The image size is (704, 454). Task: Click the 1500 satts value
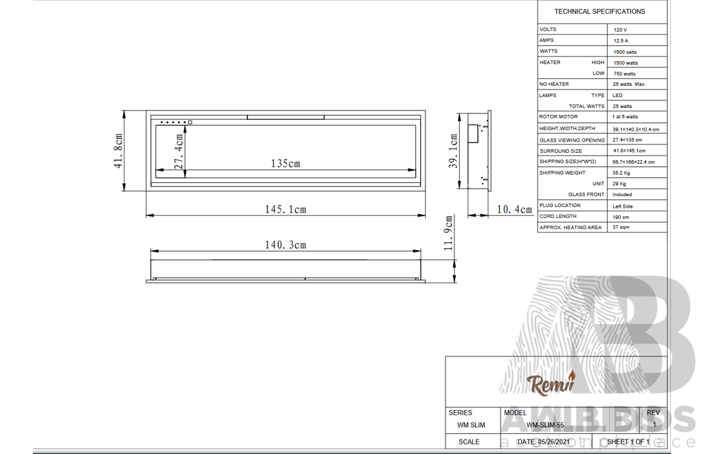(x=625, y=52)
